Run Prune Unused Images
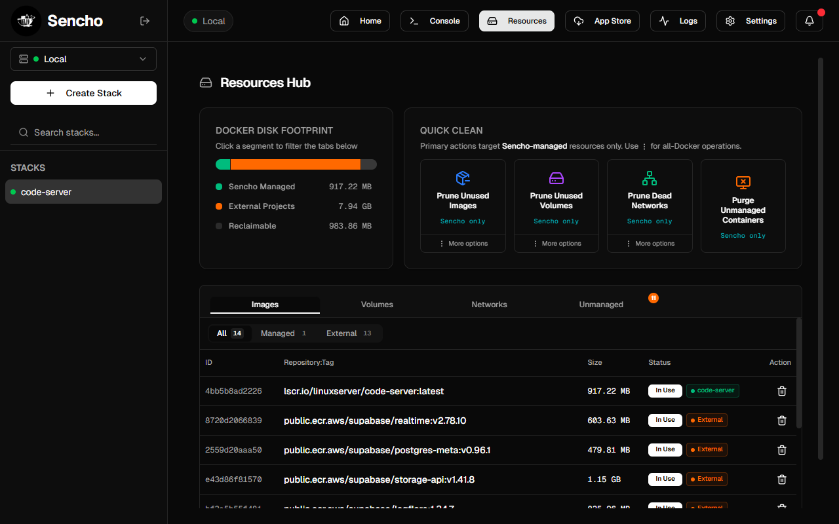Viewport: 839px width, 524px height. [x=463, y=196]
